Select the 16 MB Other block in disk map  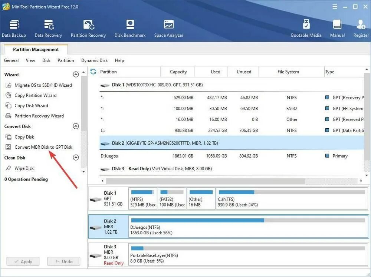pos(201,198)
